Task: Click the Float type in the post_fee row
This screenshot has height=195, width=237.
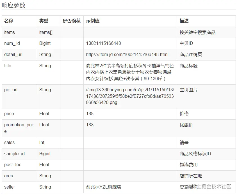Action: [44, 164]
